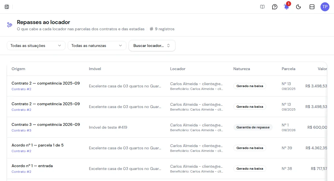Screen dimensions: 334x181
Task: Expand the Todas as naturezas dropdown
Action: pyautogui.click(x=97, y=46)
